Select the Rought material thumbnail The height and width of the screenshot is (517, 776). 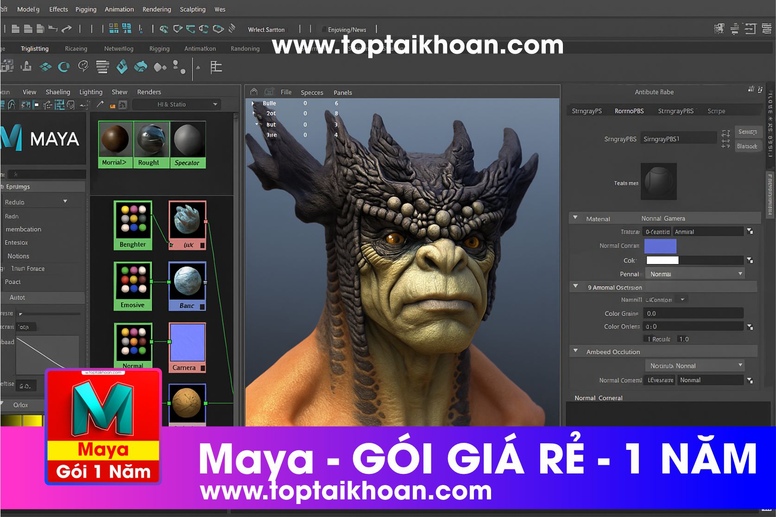[x=151, y=144]
